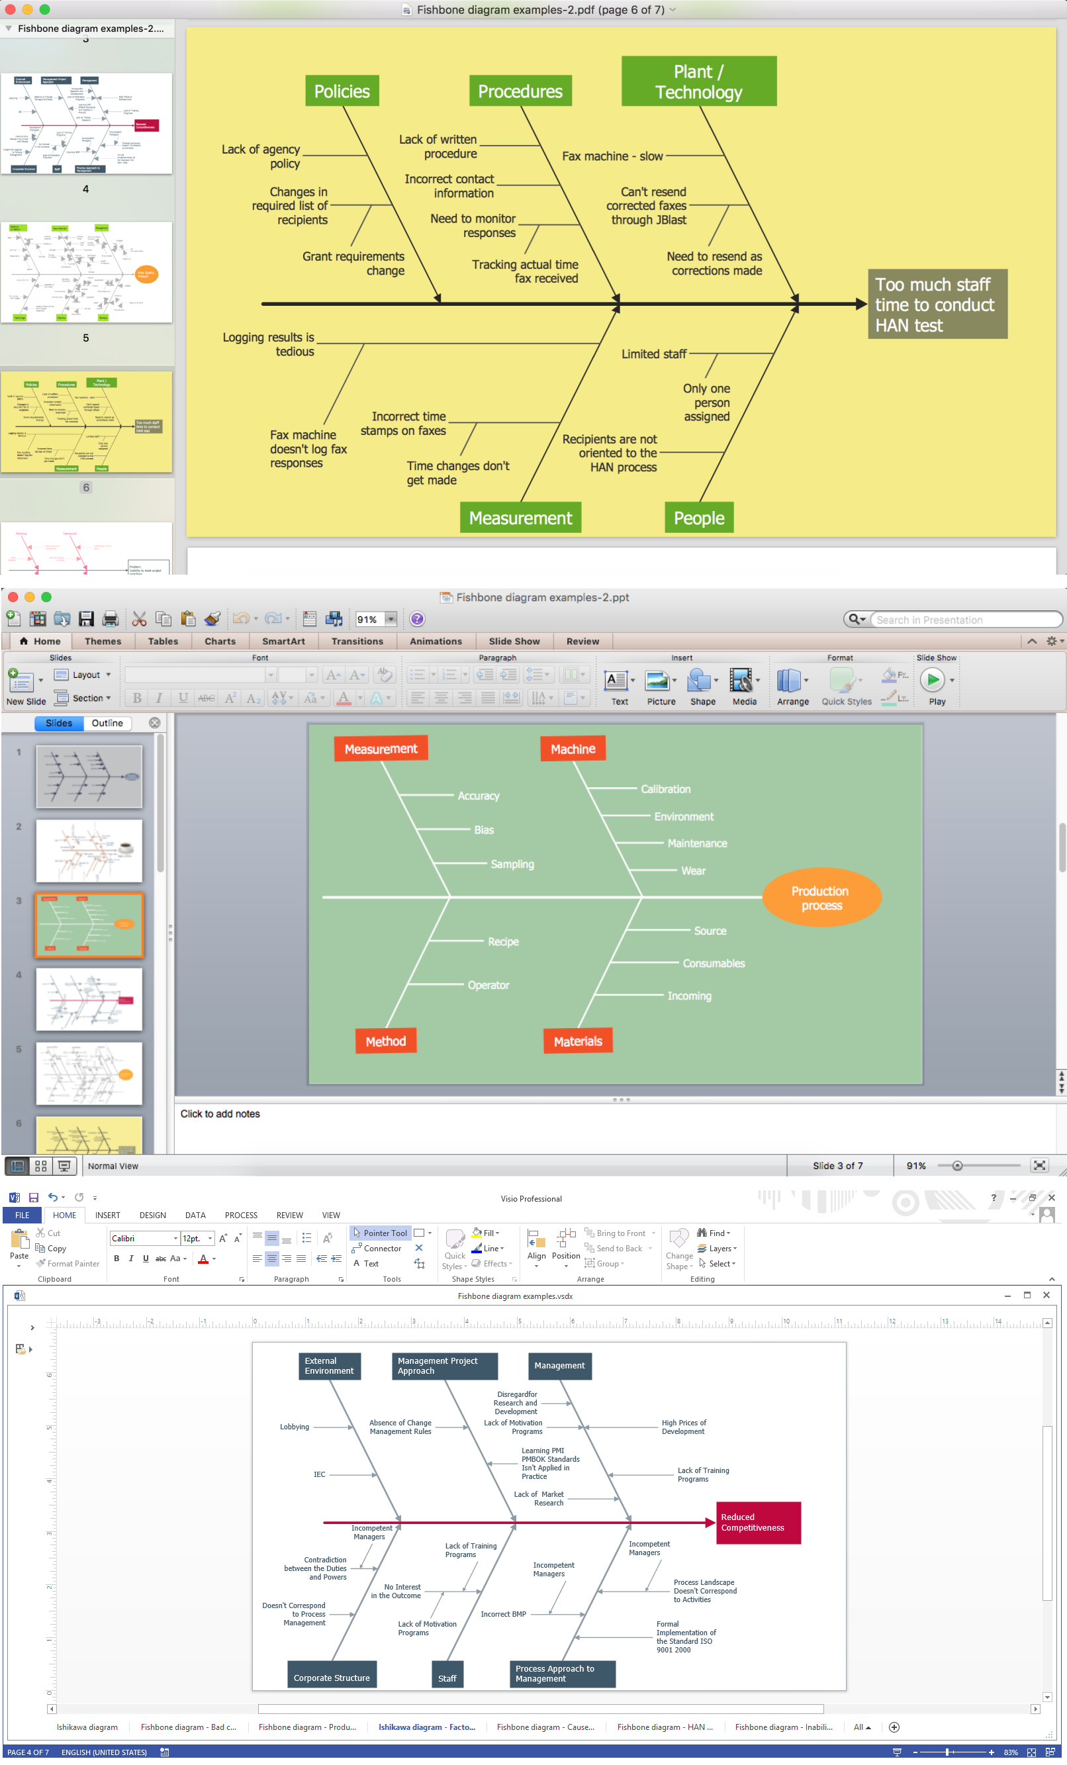Image resolution: width=1067 pixels, height=1765 pixels.
Task: Click the Arrange icon in PowerPoint Format group
Action: (789, 681)
